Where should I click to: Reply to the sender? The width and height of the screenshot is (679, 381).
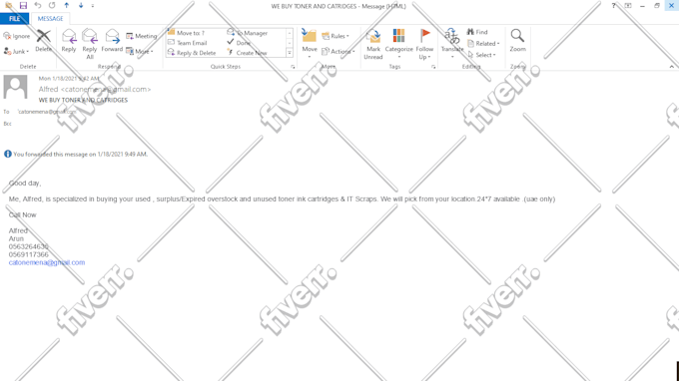coord(69,41)
